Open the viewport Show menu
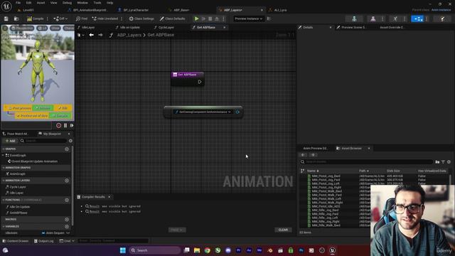455x256 pixels. pyautogui.click(x=55, y=28)
